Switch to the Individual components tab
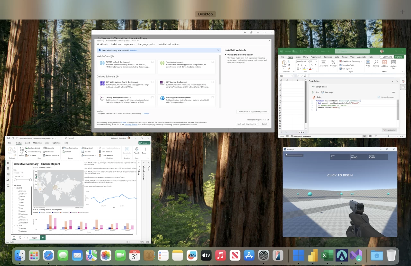 [123, 44]
